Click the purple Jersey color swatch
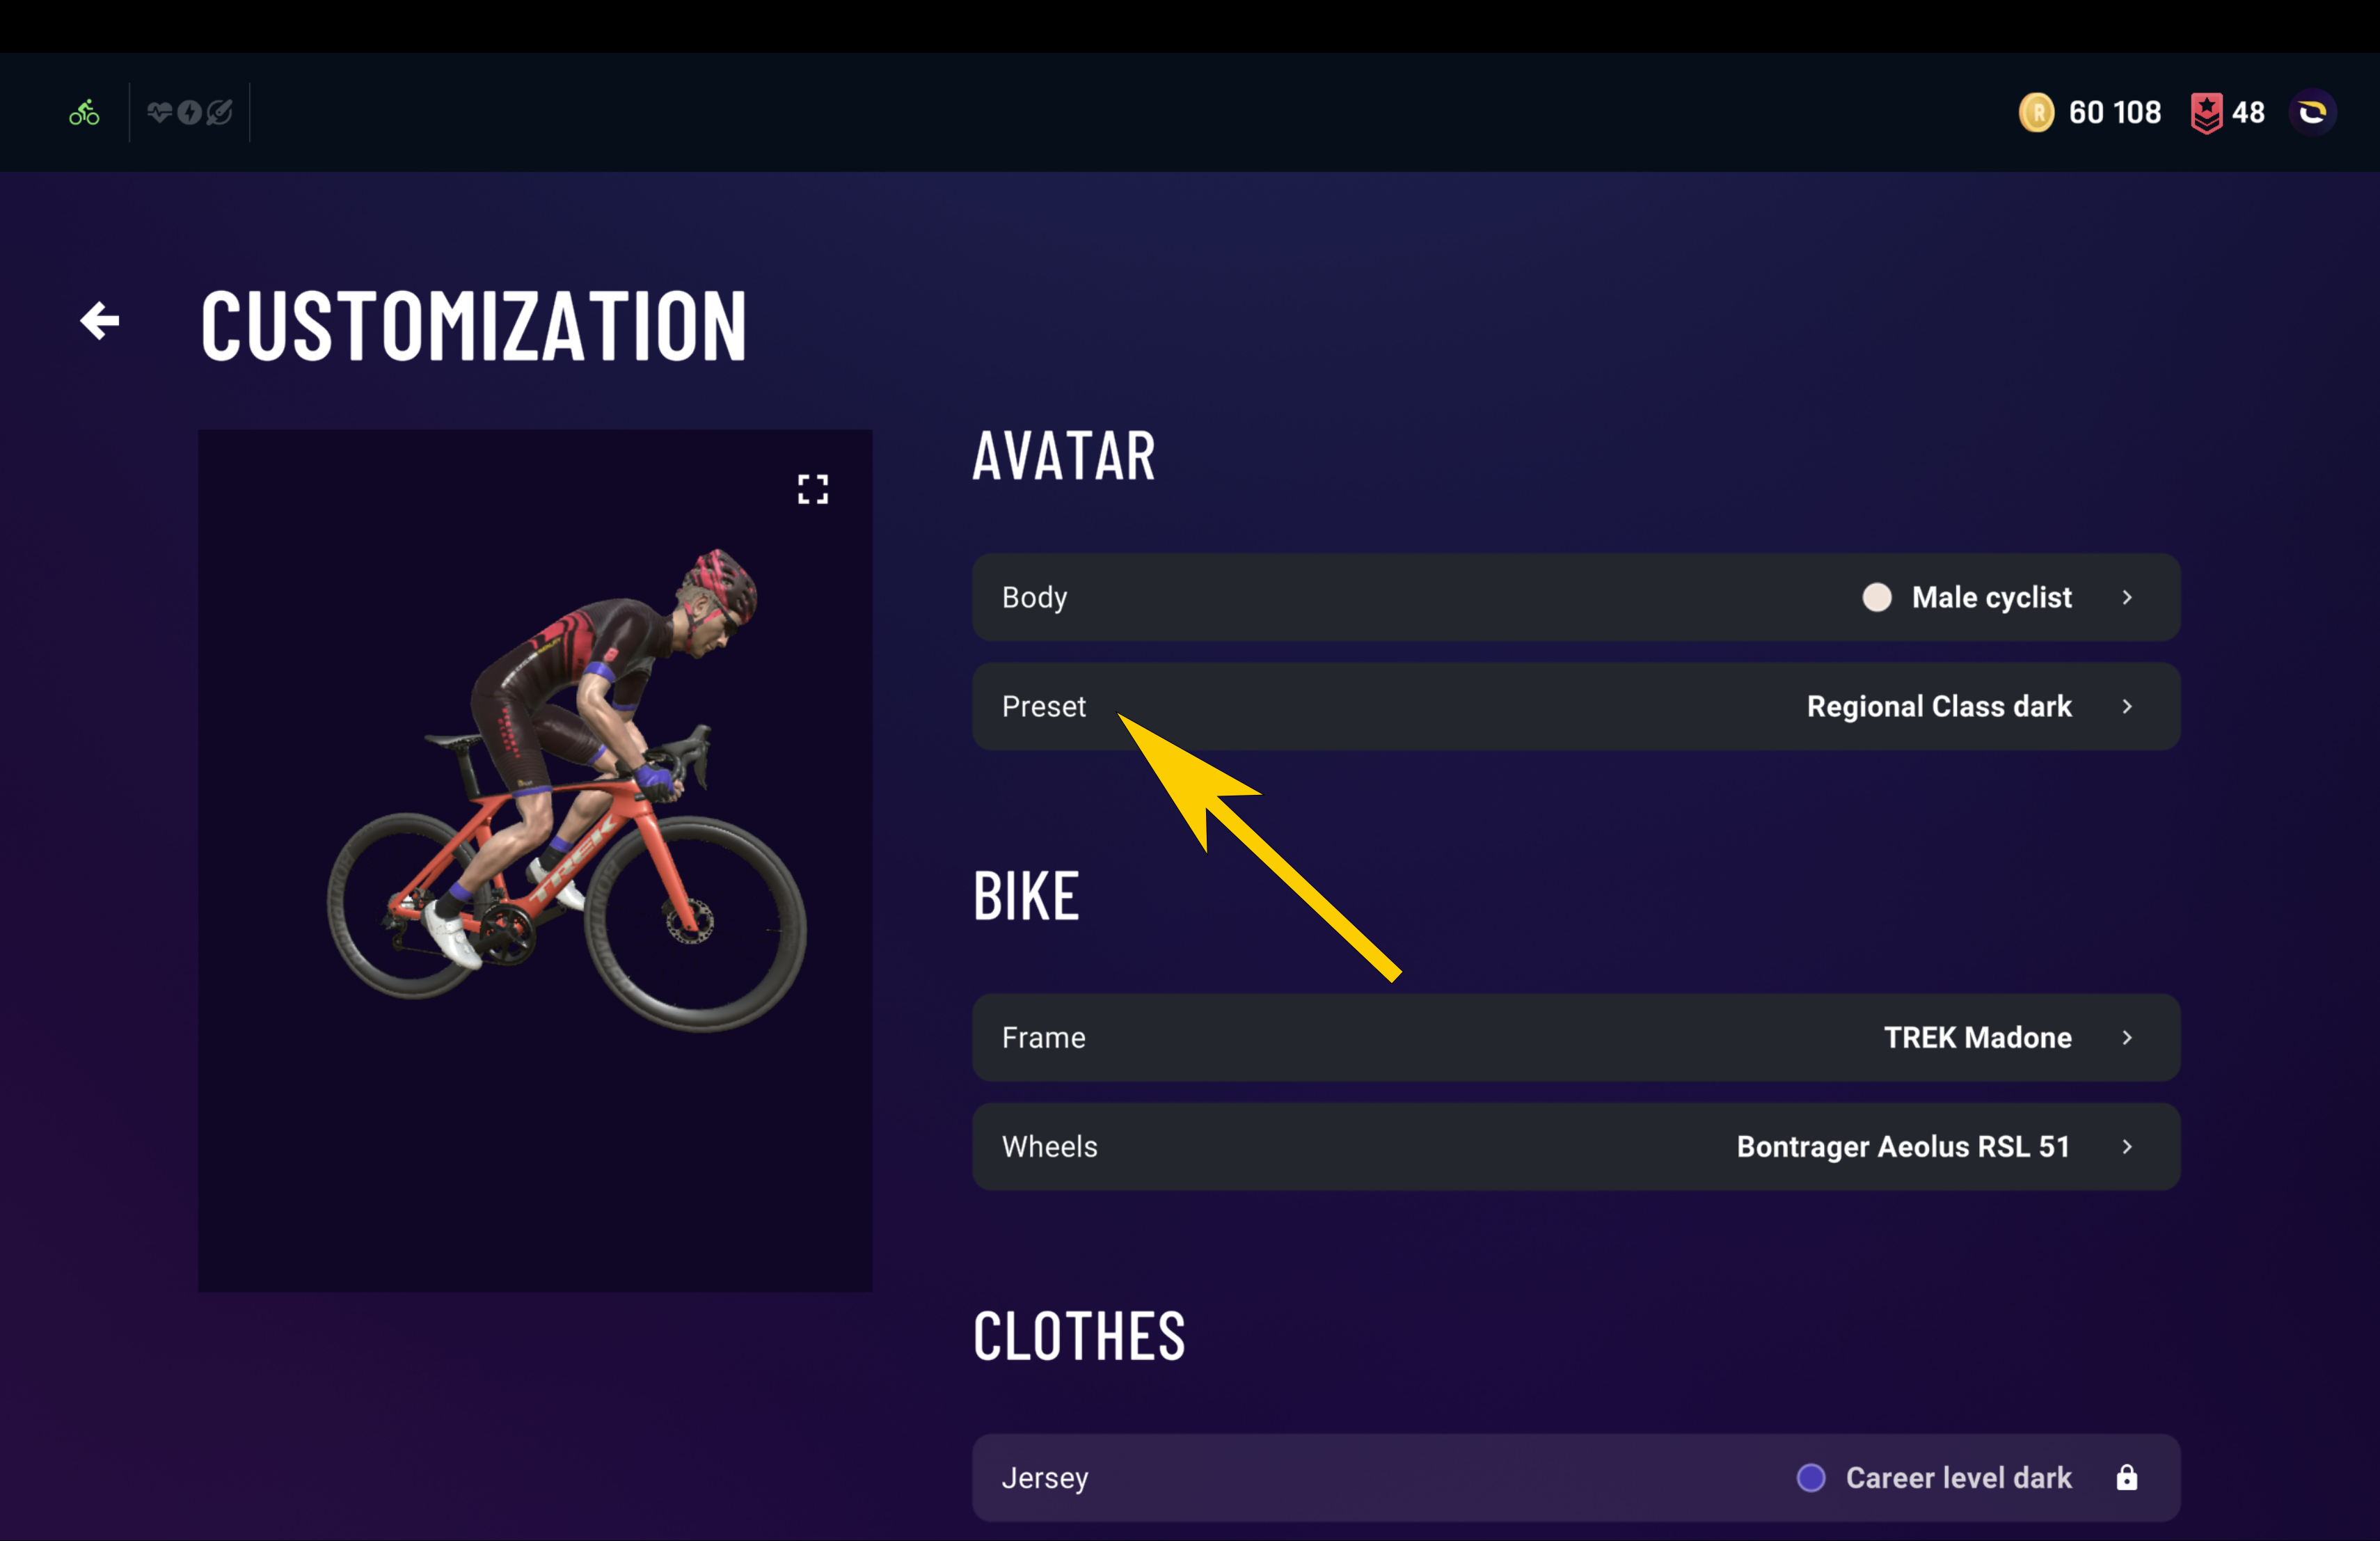The width and height of the screenshot is (2380, 1541). pos(1811,1477)
